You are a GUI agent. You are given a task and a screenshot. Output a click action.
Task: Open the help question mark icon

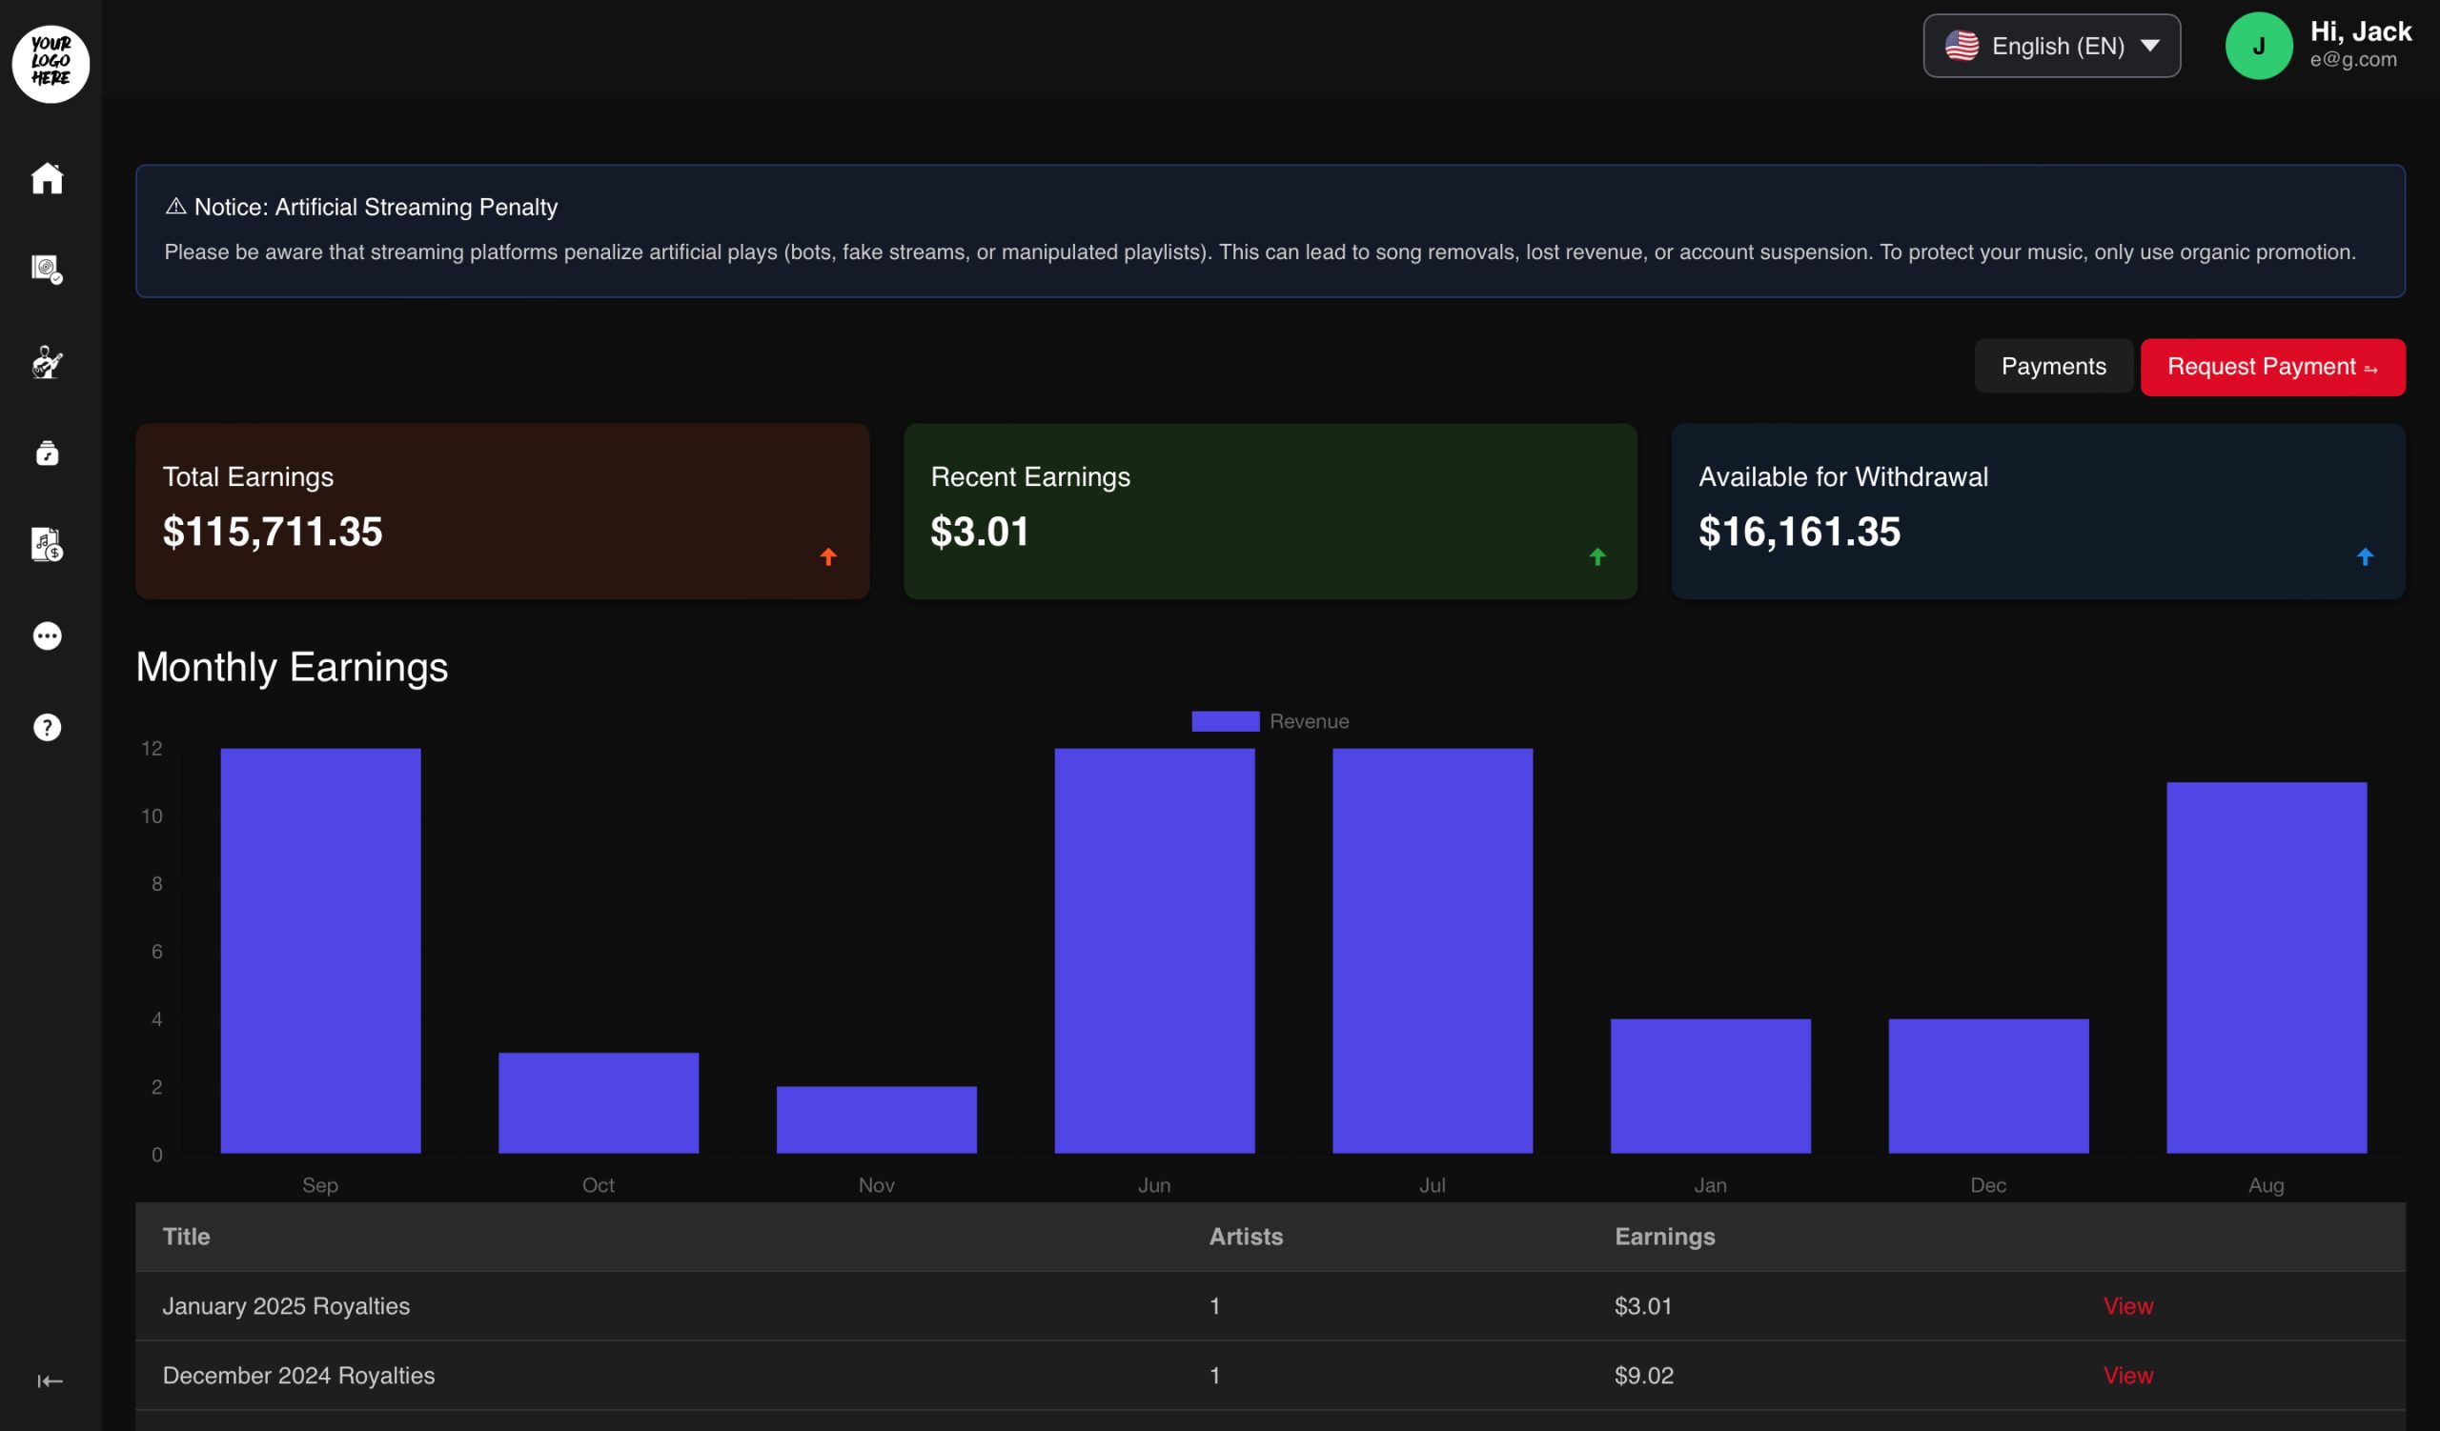47,728
